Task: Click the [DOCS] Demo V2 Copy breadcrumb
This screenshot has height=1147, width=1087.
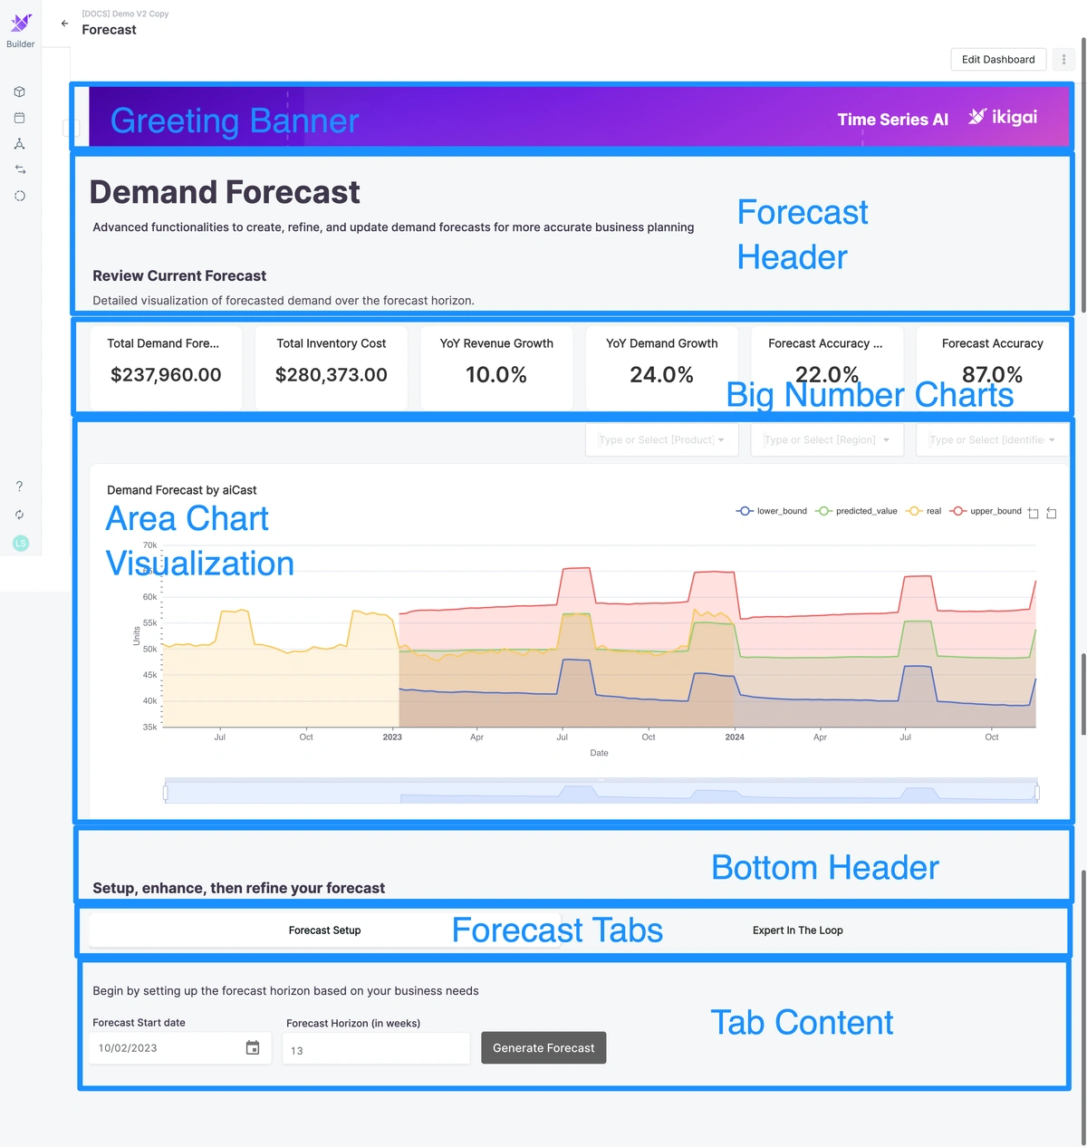Action: (125, 14)
